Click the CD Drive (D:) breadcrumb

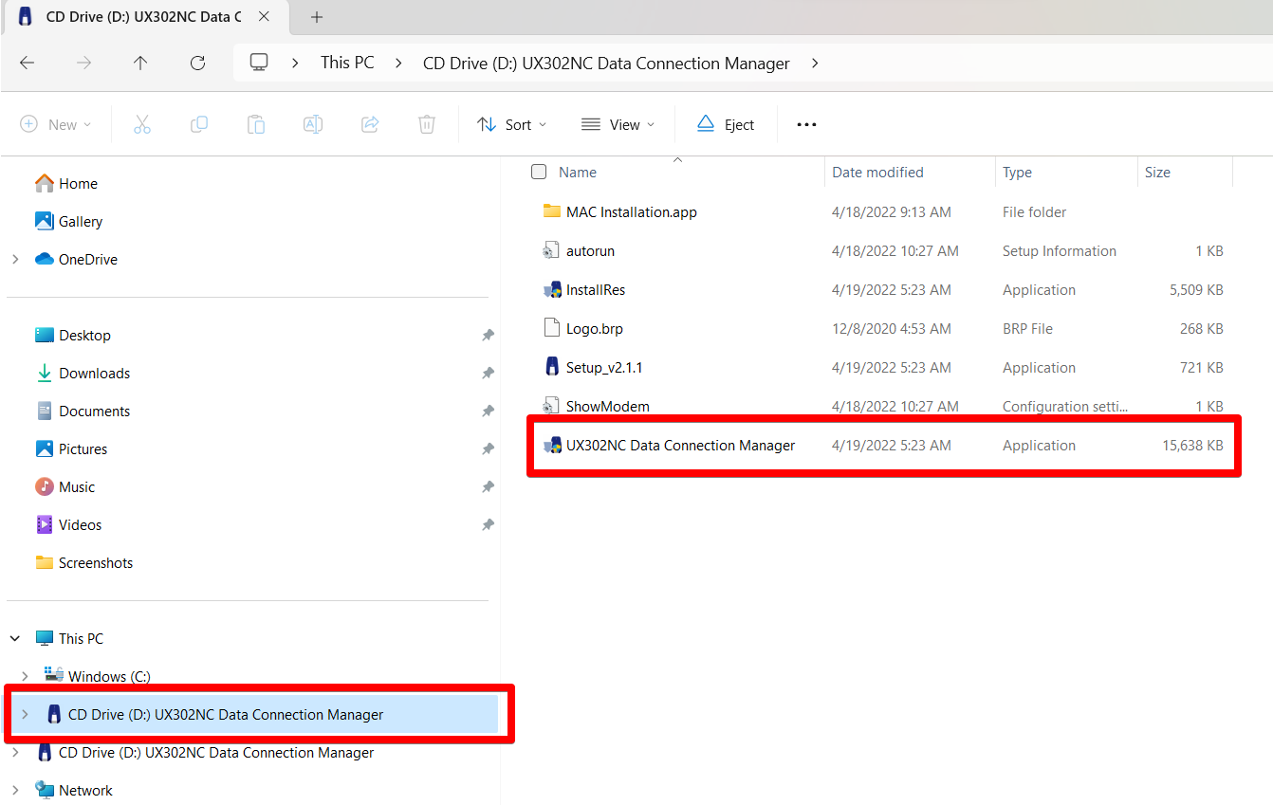606,63
